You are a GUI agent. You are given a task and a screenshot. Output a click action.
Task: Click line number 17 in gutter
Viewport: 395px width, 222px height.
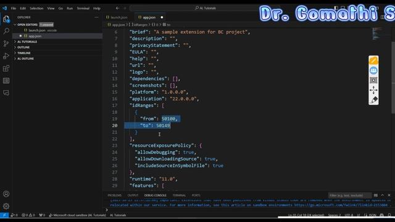pyautogui.click(x=115, y=105)
